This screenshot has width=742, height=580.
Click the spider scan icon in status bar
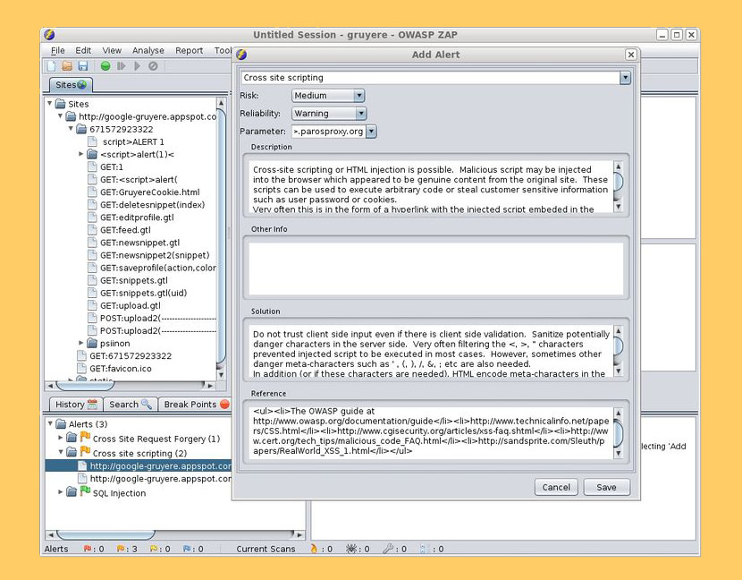pos(351,549)
